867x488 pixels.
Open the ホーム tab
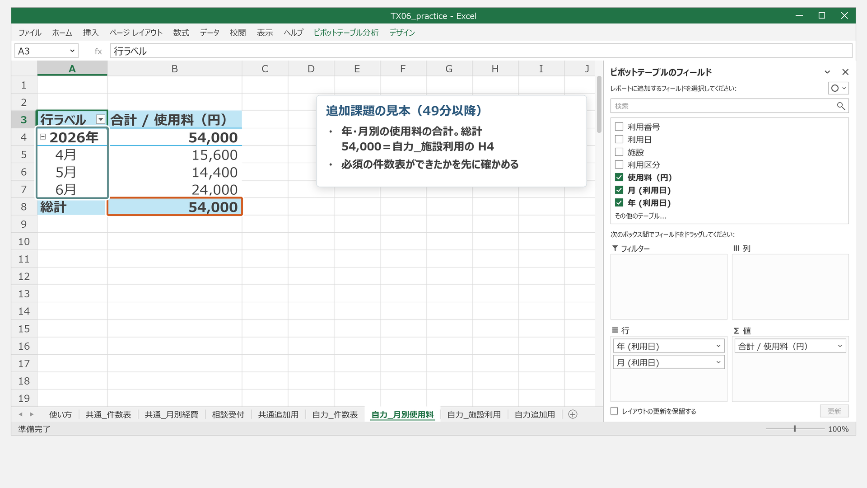pyautogui.click(x=62, y=33)
